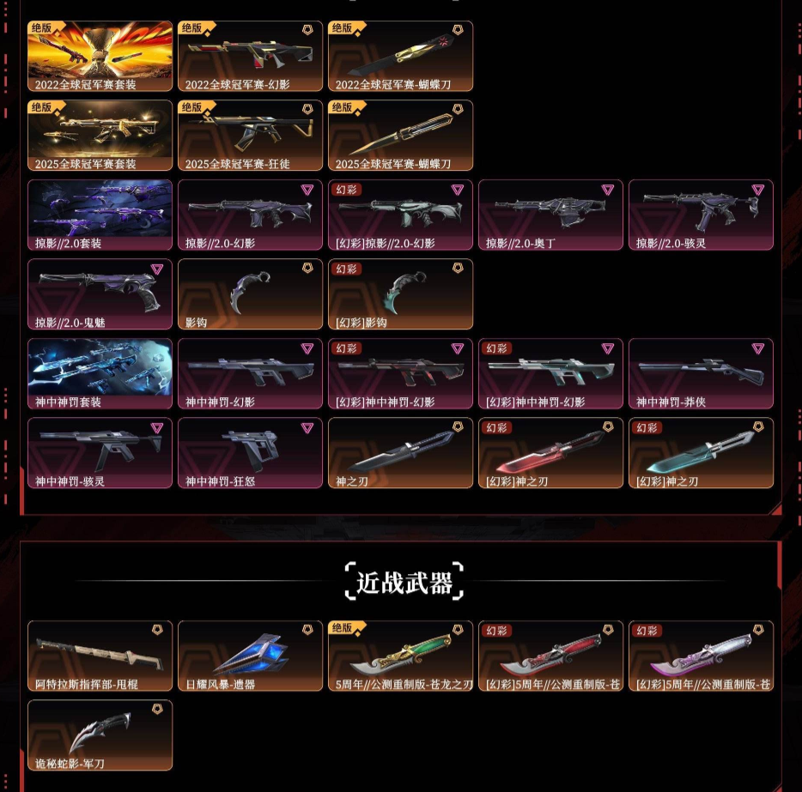
Task: Select the 2022全球冠军赛套装 bundle card
Action: pos(100,57)
